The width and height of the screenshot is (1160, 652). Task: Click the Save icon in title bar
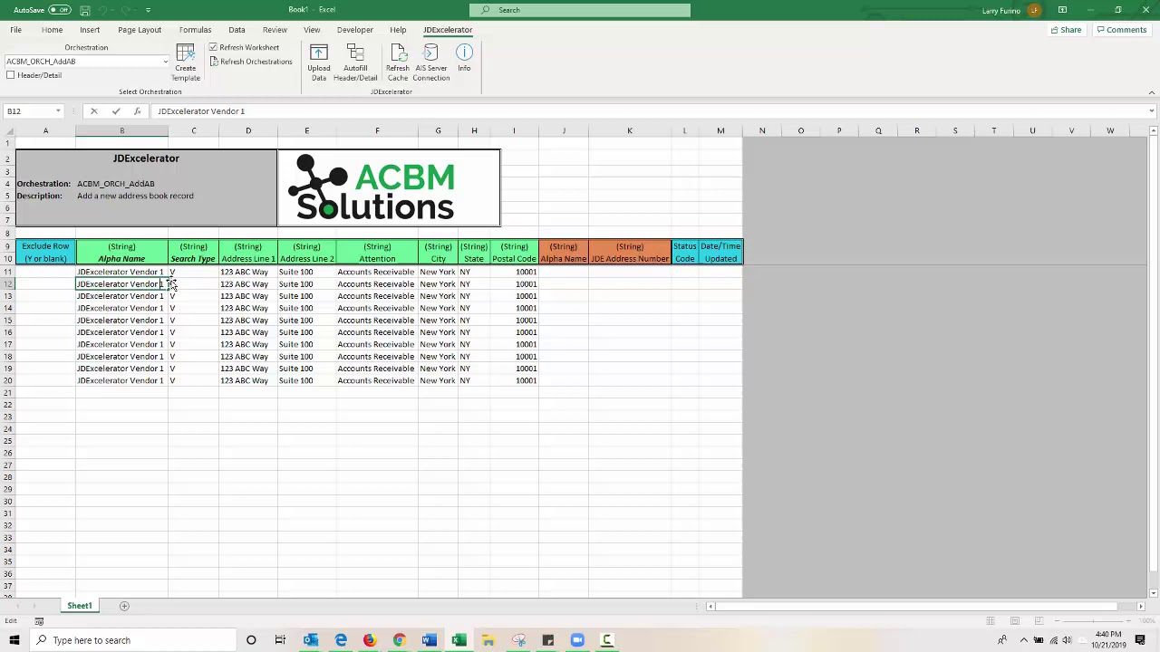84,10
